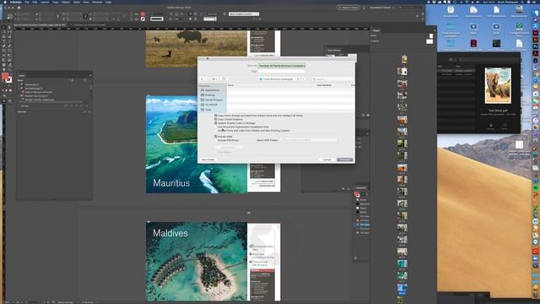Open the Edit menu

point(35,2)
